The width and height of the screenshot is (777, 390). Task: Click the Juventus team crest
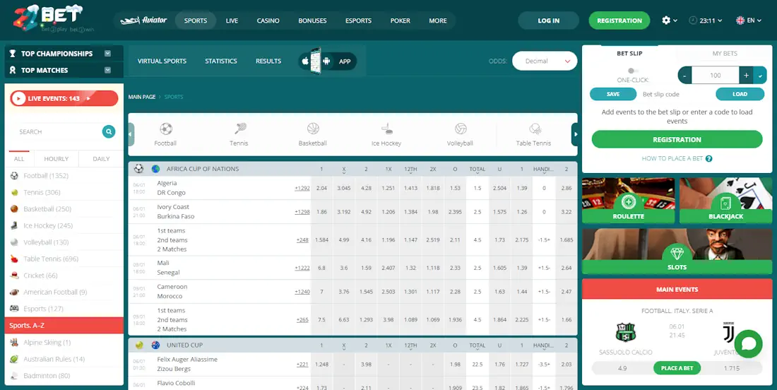[x=729, y=333]
